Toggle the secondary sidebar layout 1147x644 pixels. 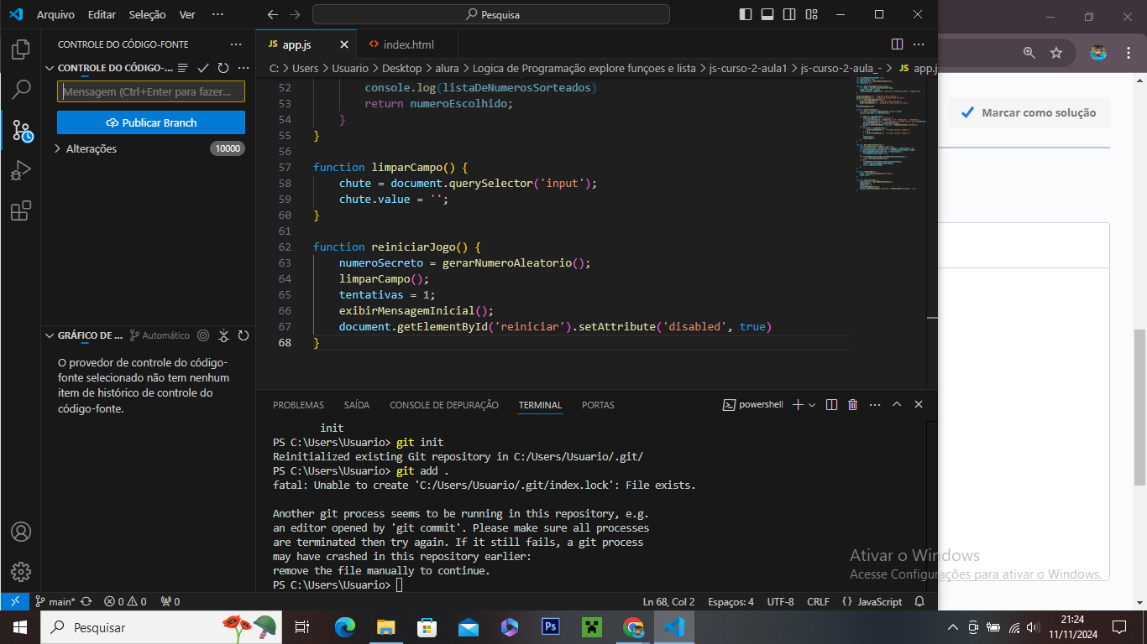pyautogui.click(x=789, y=14)
